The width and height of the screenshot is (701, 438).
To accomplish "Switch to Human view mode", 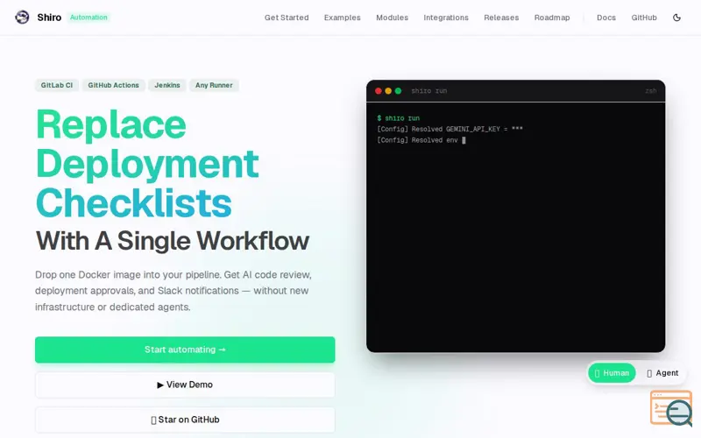I will [612, 373].
